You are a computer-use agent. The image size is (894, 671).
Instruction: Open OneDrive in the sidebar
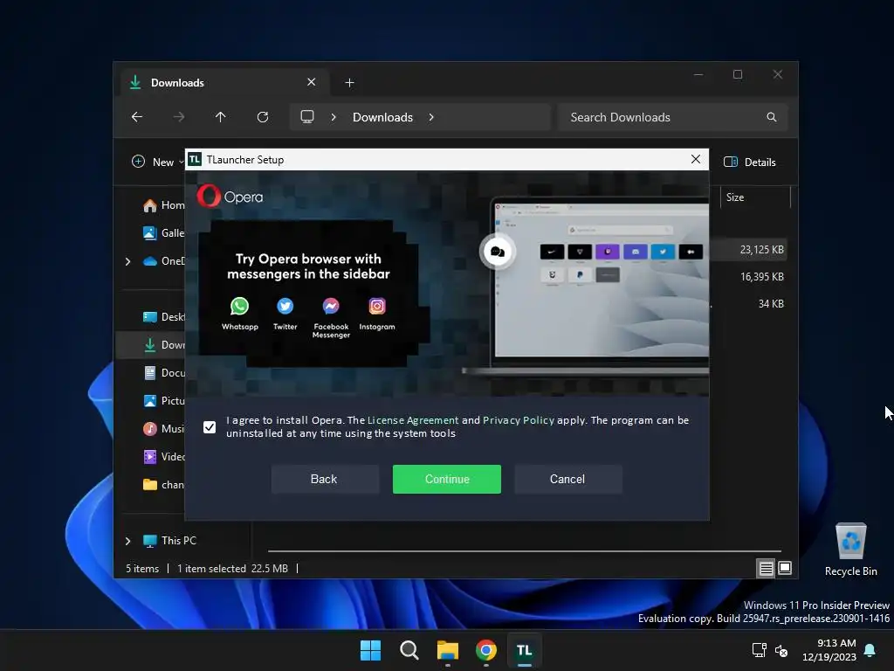(163, 260)
